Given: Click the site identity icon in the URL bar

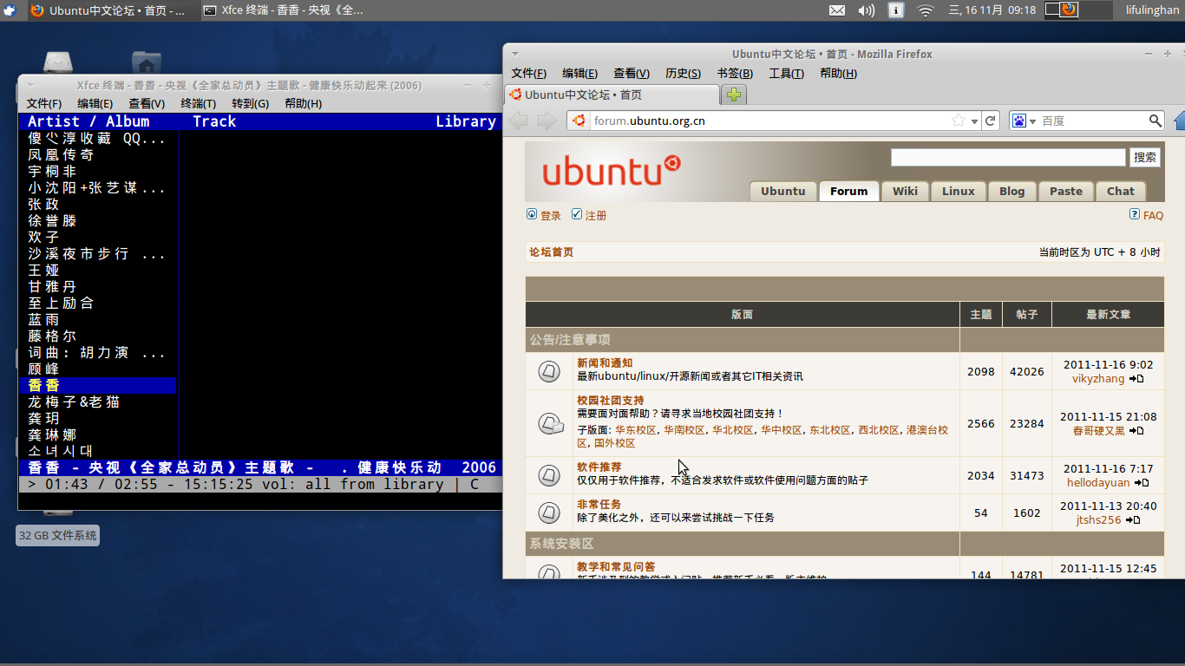Looking at the screenshot, I should tap(579, 121).
